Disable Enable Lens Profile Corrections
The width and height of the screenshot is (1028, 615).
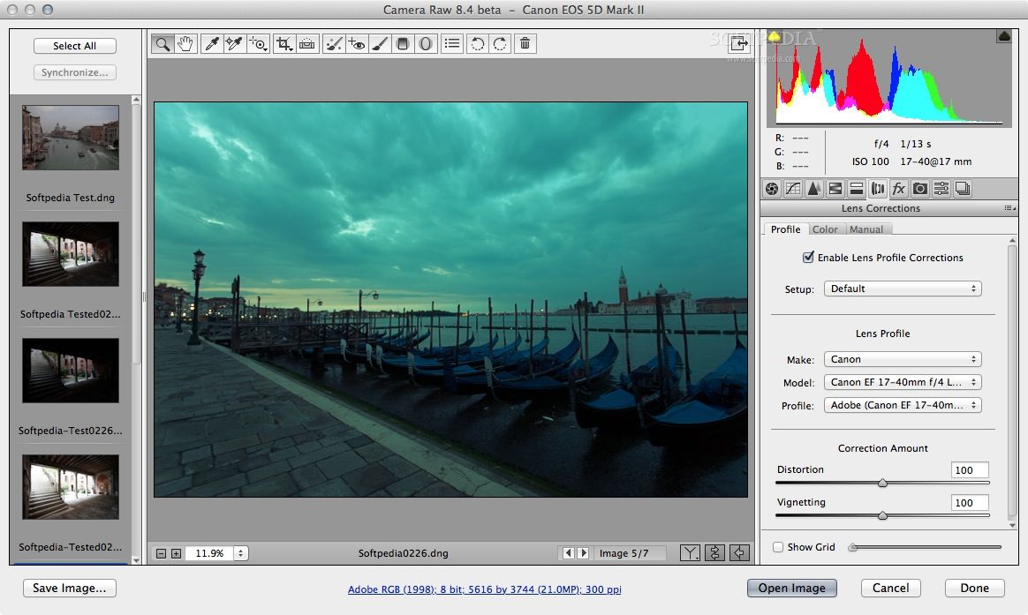(x=808, y=257)
